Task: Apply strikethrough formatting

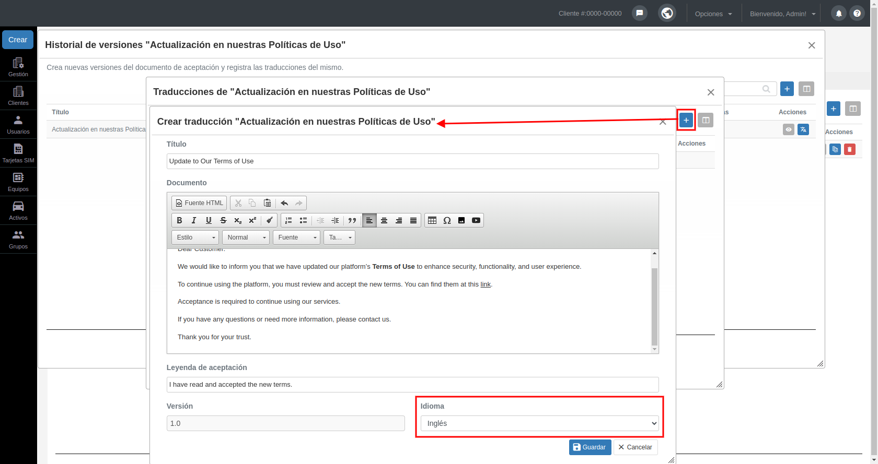Action: (x=223, y=220)
